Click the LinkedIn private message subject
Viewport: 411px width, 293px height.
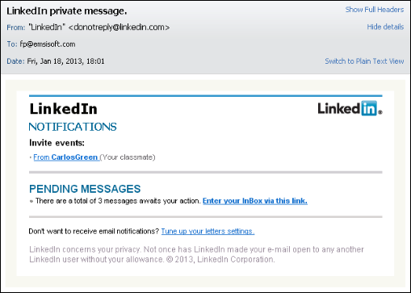click(x=67, y=11)
